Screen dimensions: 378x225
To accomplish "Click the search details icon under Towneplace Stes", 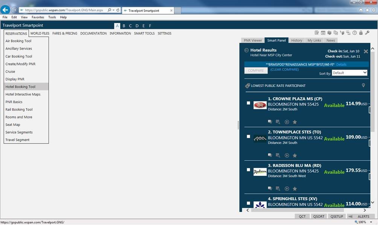I will 278,155.
